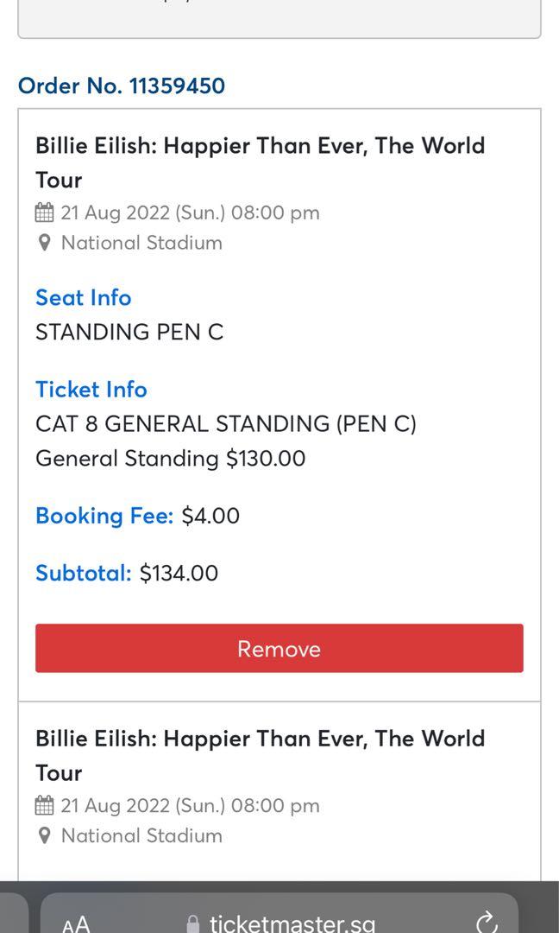Tap the calendar icon beside 21 Aug 2022
This screenshot has width=559, height=933.
43,212
